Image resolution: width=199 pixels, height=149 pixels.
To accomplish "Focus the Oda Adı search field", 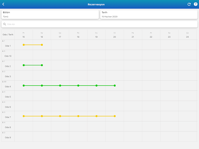I will point(99,24).
